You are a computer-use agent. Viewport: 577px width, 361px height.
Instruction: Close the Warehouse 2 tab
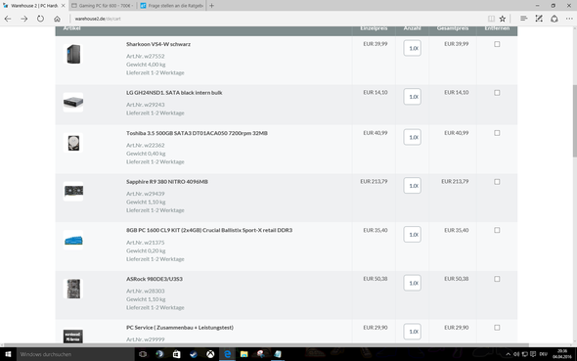point(63,6)
